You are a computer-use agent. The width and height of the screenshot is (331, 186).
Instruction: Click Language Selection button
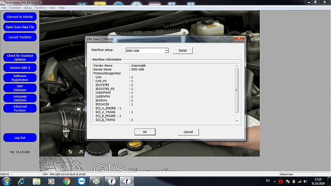click(20, 98)
